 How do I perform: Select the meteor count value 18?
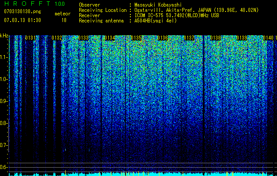pos(64,20)
